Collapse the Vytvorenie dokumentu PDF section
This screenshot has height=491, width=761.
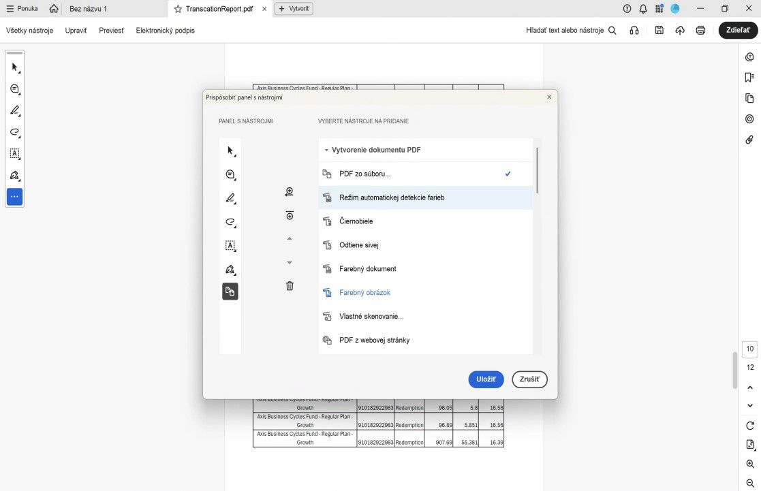[x=326, y=150]
